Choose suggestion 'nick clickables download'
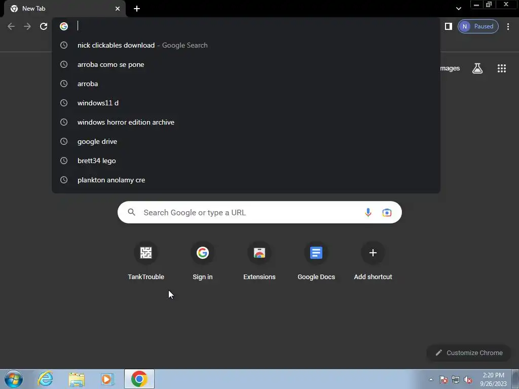The height and width of the screenshot is (389, 519). (x=246, y=45)
